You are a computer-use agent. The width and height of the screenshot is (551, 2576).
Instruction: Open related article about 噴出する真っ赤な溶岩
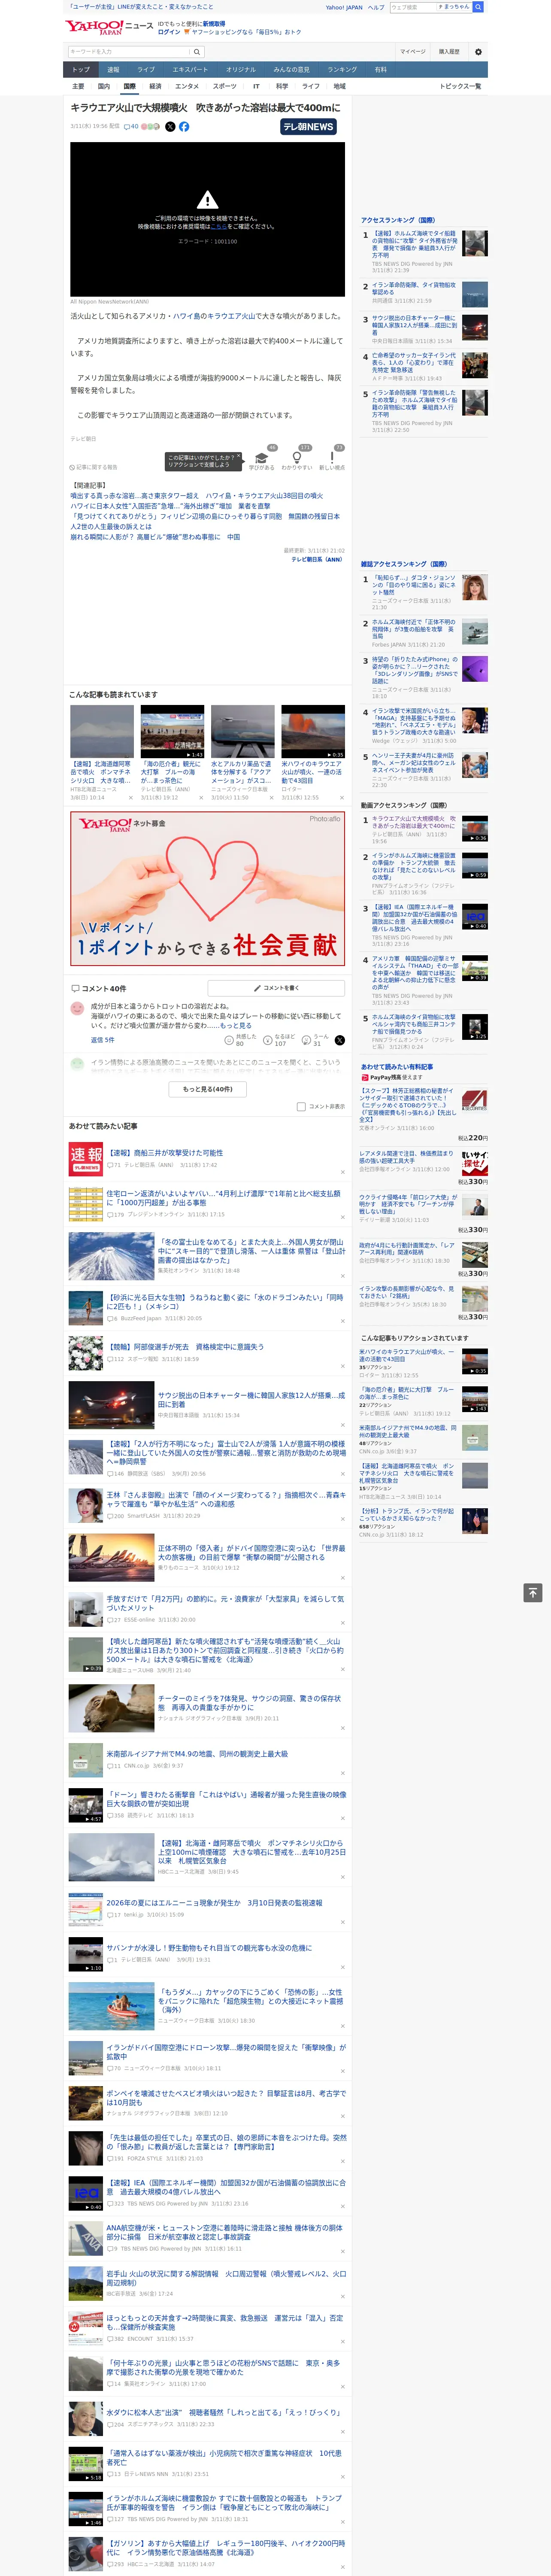[196, 496]
